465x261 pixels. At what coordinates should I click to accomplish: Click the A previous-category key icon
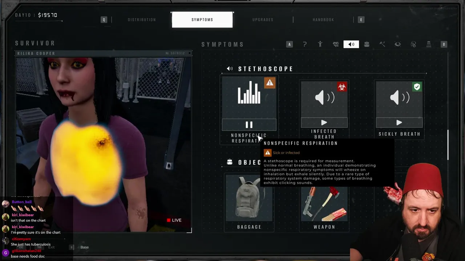point(290,44)
